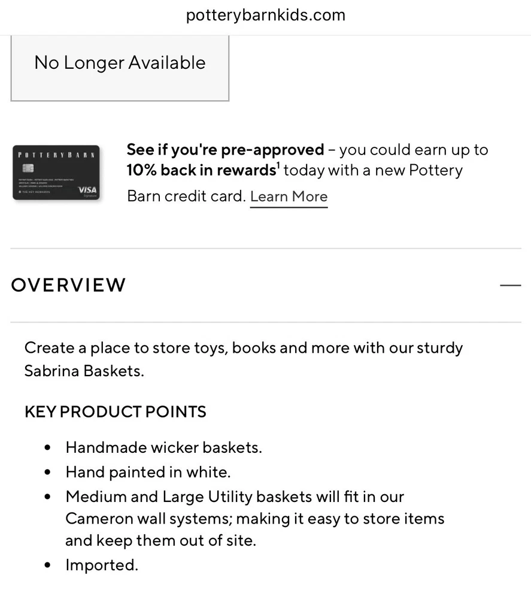Click the KEY PRODUCT POINTS heading
The image size is (531, 599).
[116, 412]
